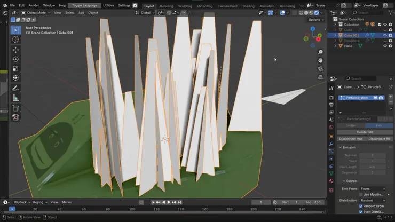Screen dimensions: 395x222
Task: Click the Disconnect Hair button
Action: click(351, 139)
